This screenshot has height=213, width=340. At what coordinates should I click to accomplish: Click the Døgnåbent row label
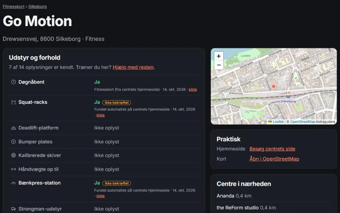click(x=31, y=82)
